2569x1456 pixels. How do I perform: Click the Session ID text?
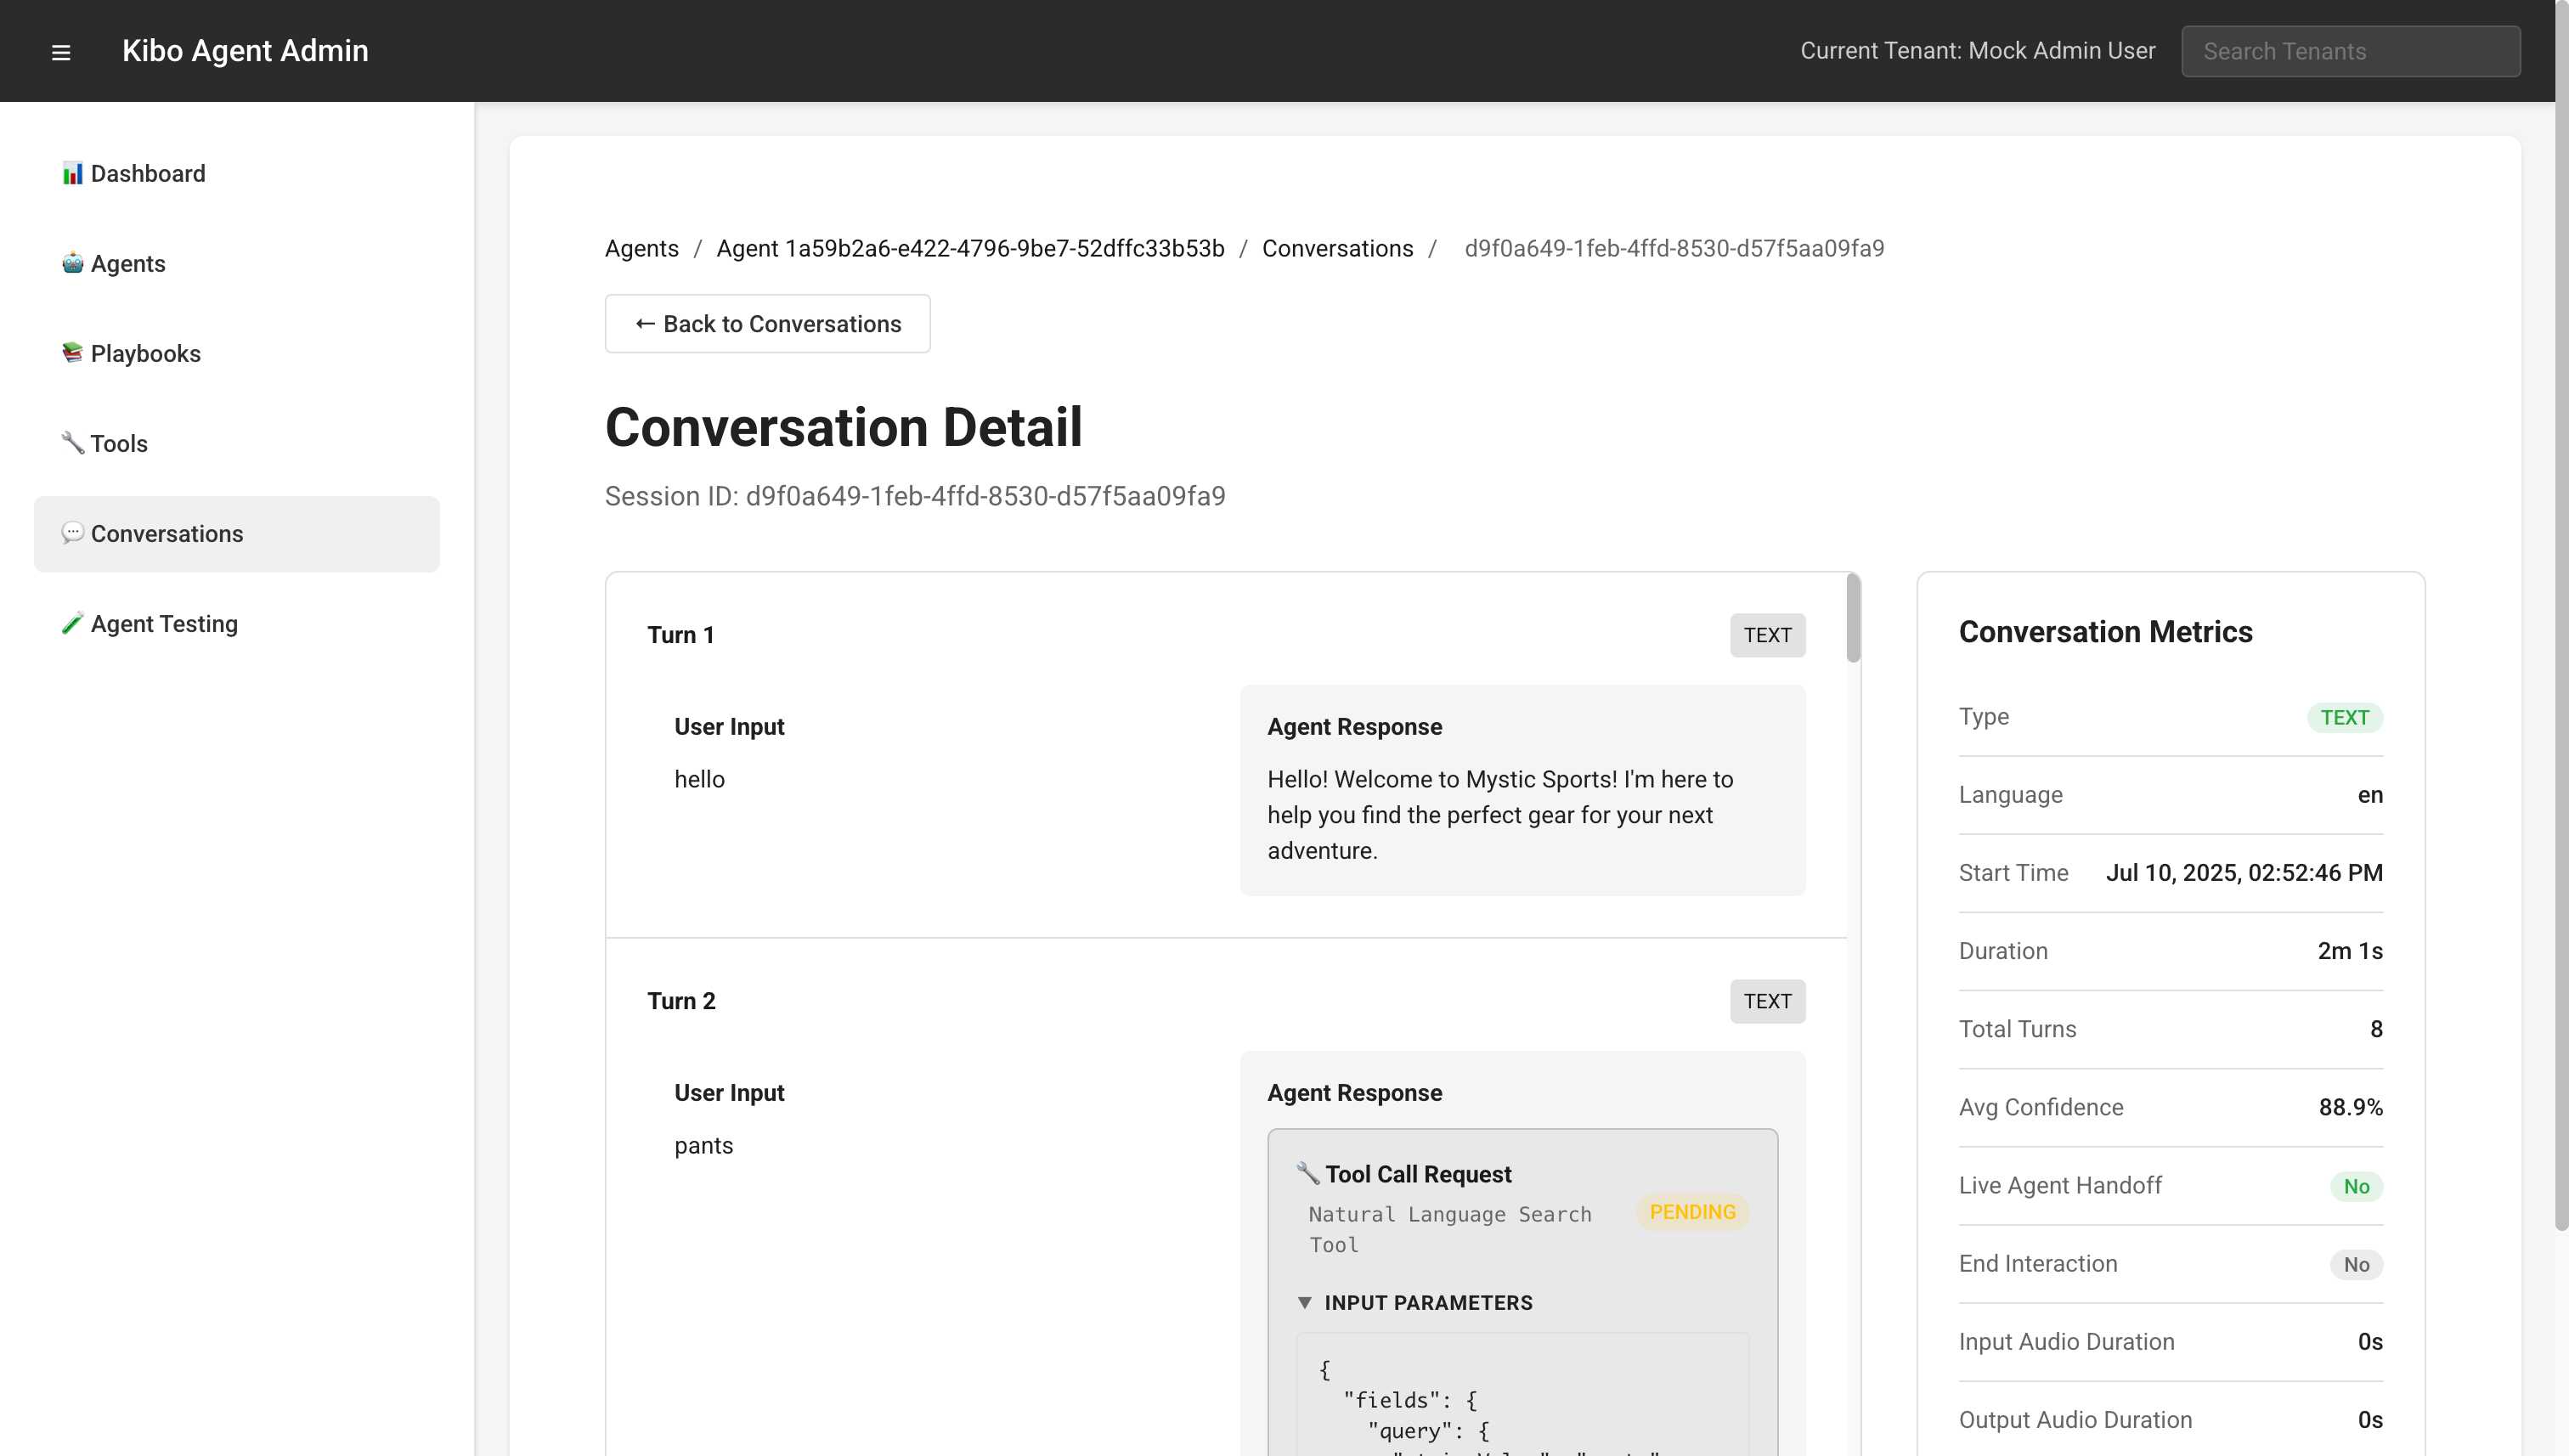(x=915, y=496)
